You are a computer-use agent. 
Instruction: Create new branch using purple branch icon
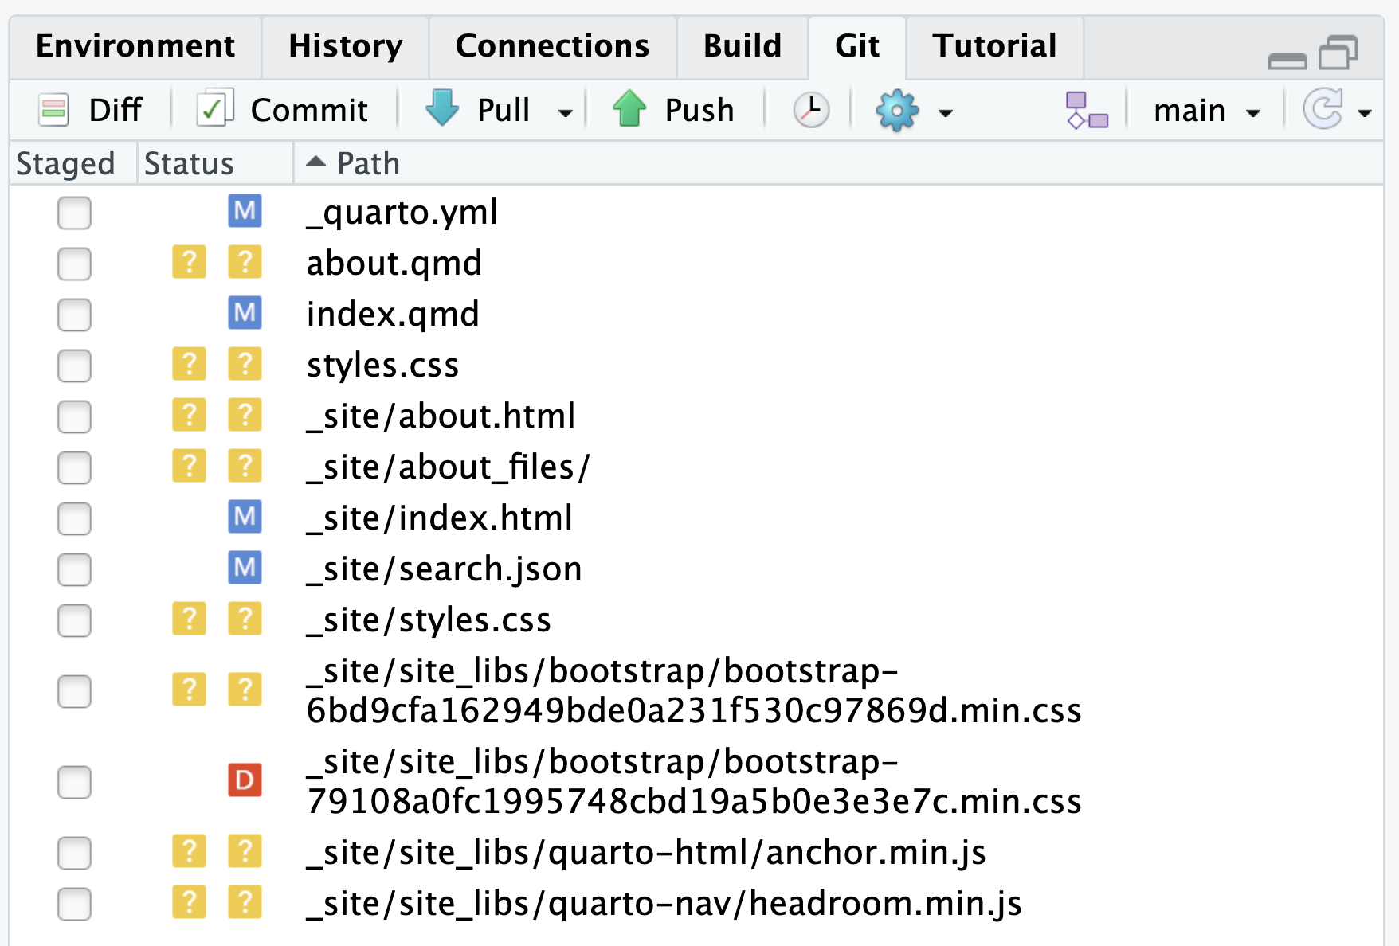(x=1087, y=110)
